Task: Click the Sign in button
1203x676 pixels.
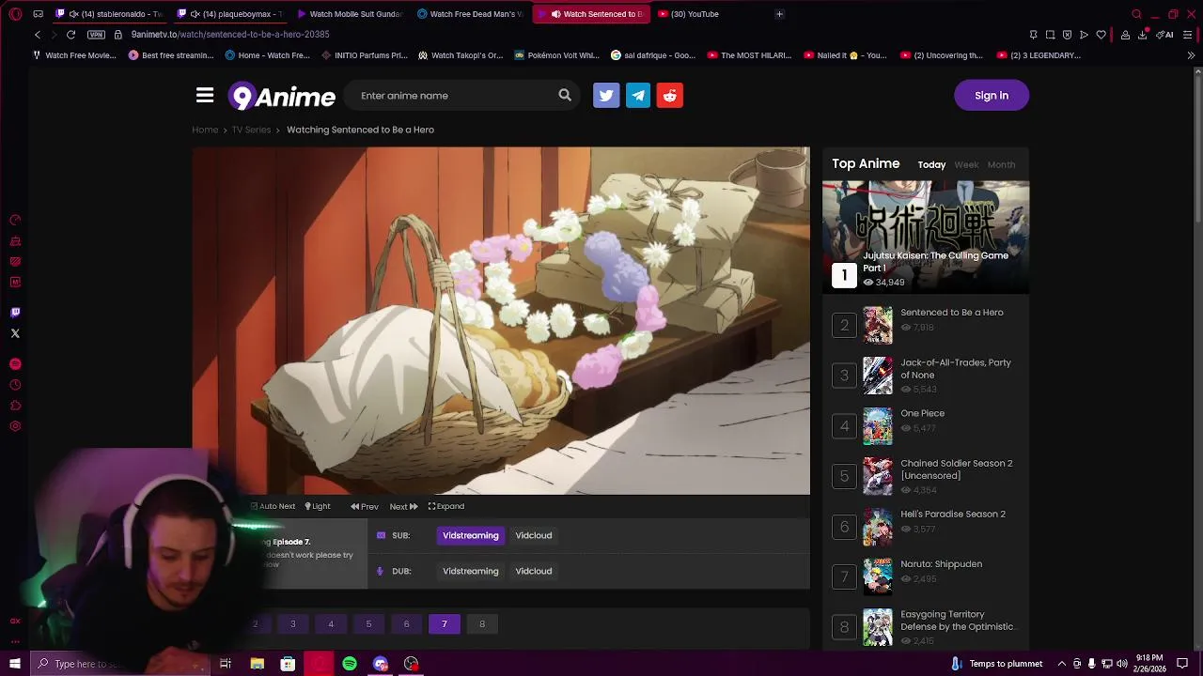Action: click(992, 95)
